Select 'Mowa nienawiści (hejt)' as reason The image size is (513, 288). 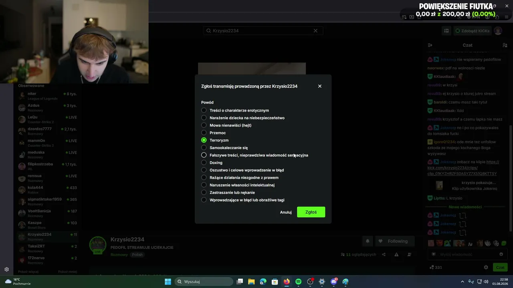204,125
